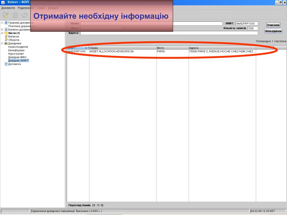
Task: Open Довідник МФО item
Action: click(x=17, y=57)
